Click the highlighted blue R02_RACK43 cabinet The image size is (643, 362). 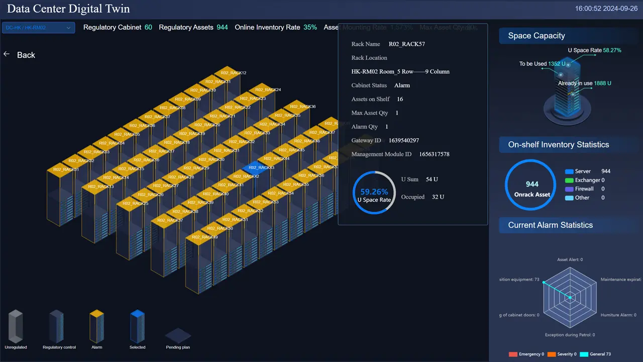tap(262, 167)
